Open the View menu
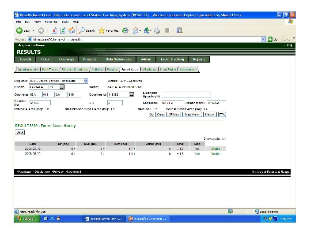This screenshot has height=238, width=318. click(37, 22)
